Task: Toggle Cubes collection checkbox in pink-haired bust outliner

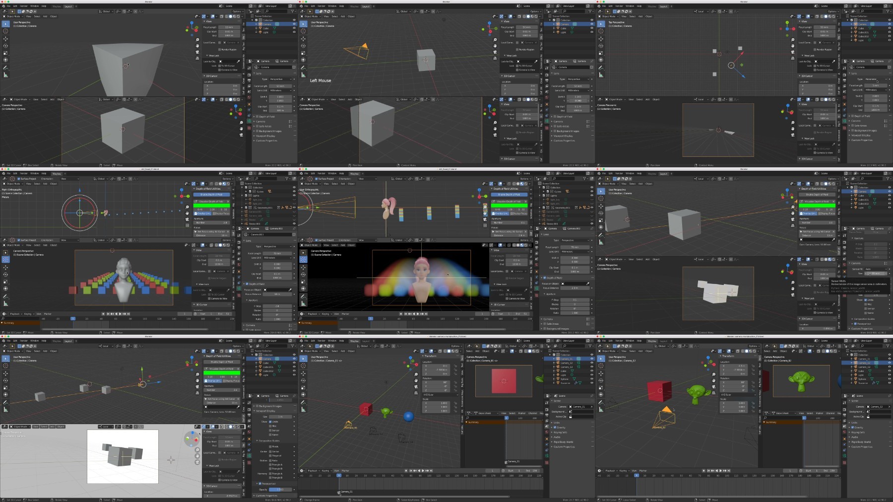Action: (x=548, y=192)
